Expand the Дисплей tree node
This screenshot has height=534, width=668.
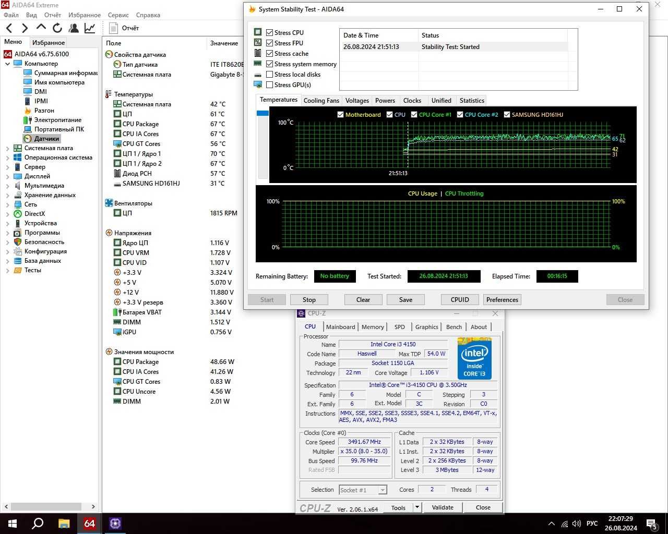pos(7,176)
